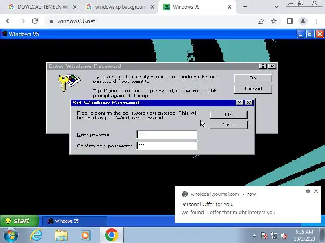The image size is (325, 243).
Task: Open the Chrome profile avatar
Action: click(303, 21)
